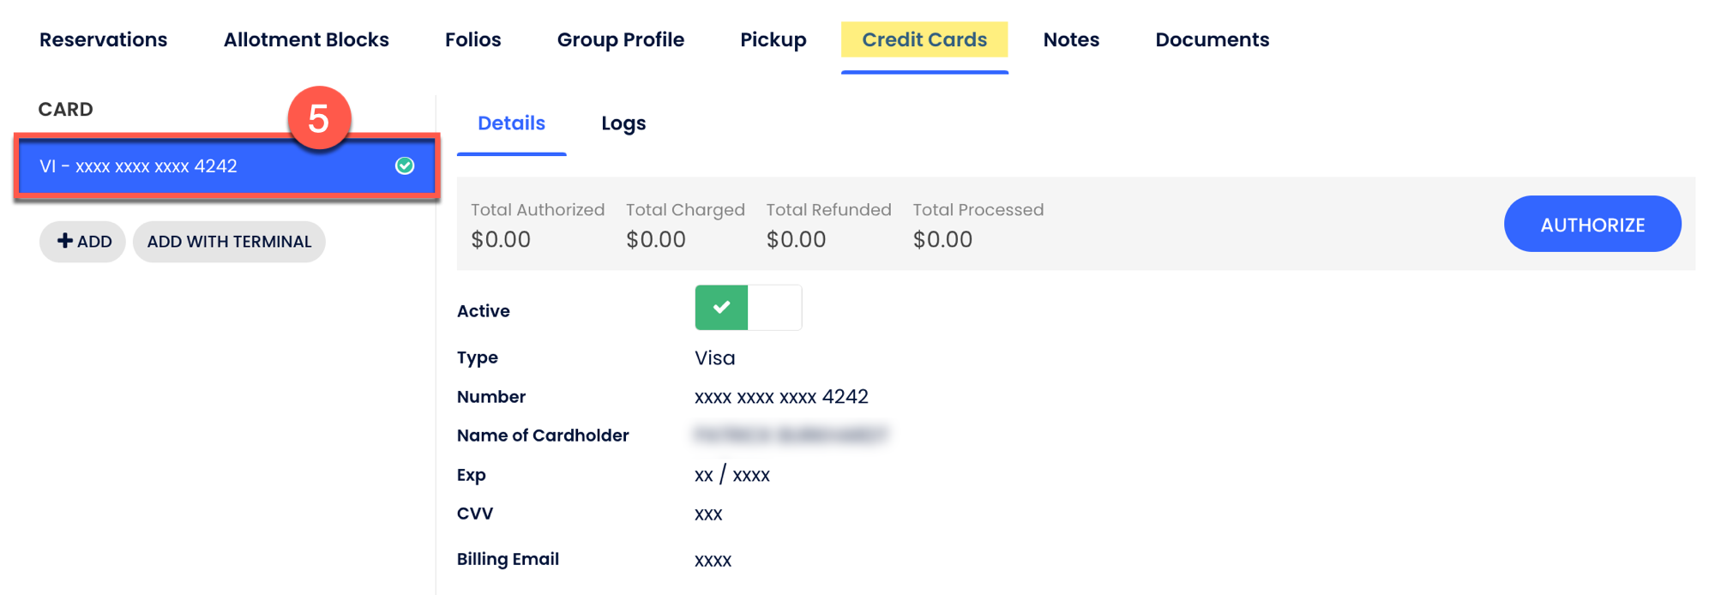Viewport: 1715px width, 595px height.
Task: Click the green verified checkmark on the card
Action: (405, 166)
